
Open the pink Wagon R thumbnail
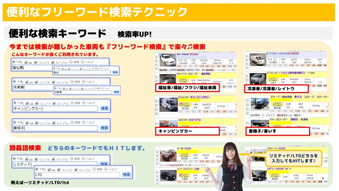pyautogui.click(x=168, y=155)
